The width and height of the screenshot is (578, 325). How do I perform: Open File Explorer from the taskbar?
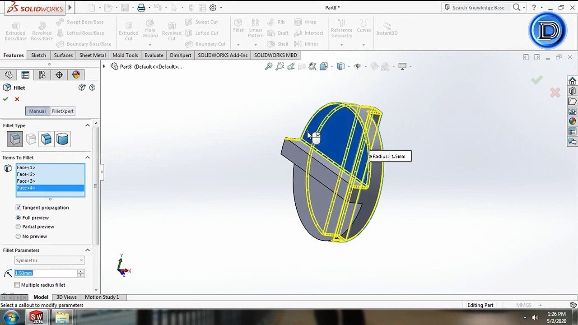(x=62, y=317)
